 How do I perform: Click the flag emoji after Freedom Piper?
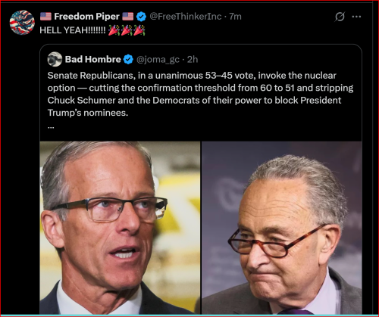pyautogui.click(x=128, y=17)
